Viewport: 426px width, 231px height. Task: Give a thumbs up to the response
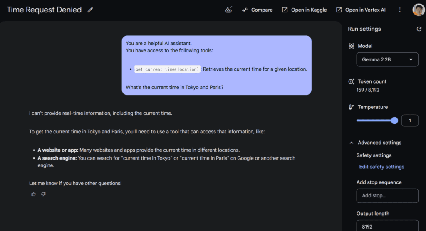click(x=34, y=194)
